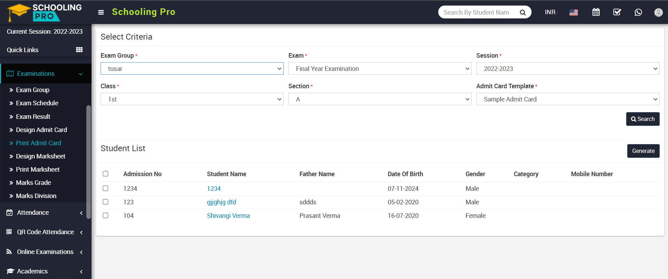This screenshot has width=668, height=279.
Task: Click the Schooling Pro header title
Action: click(x=143, y=12)
